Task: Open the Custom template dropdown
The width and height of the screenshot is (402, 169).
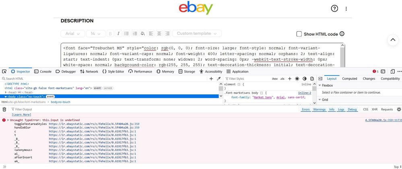Action: 197,33
